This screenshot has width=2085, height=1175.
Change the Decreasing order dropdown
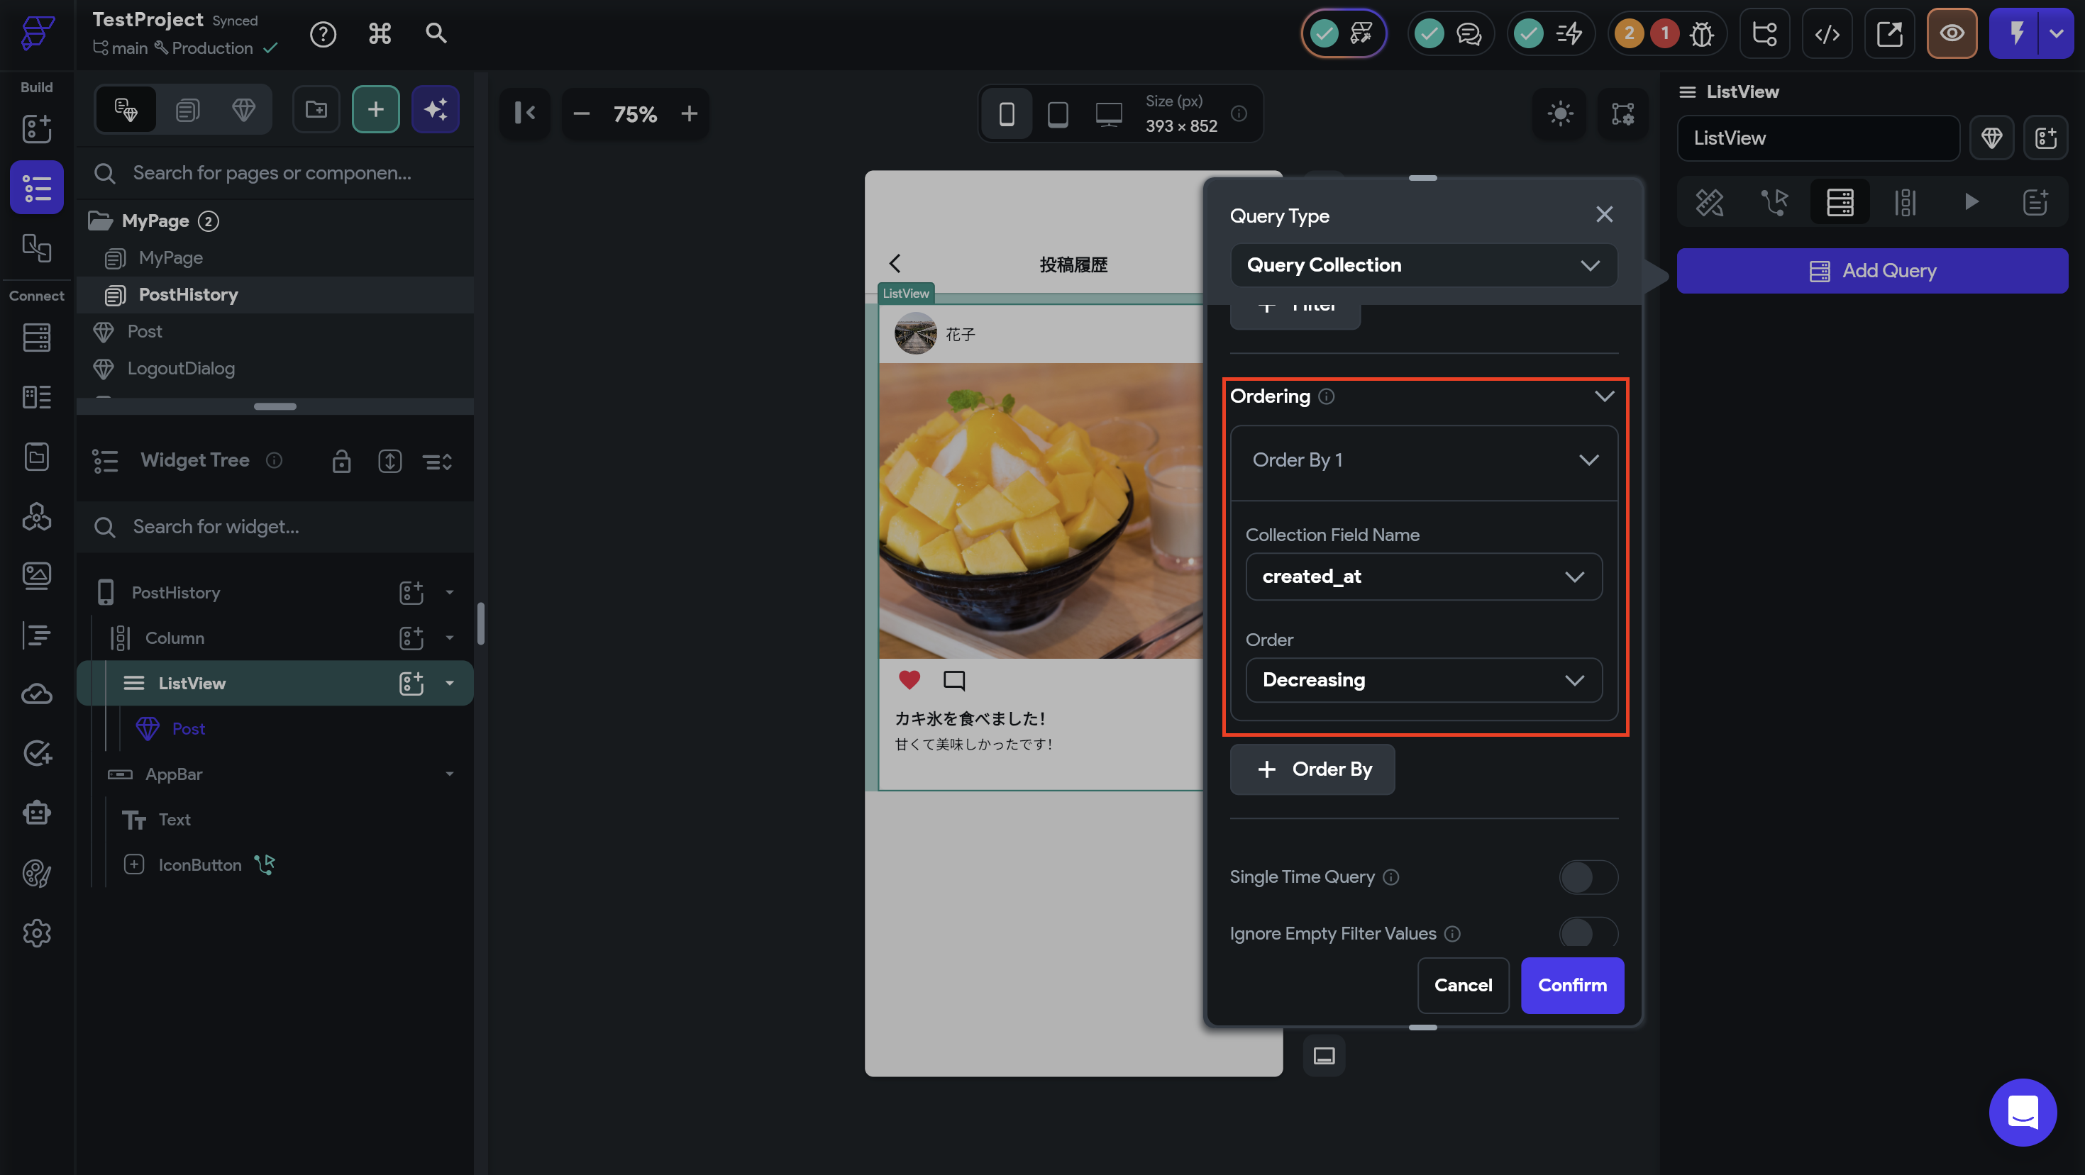tap(1423, 680)
